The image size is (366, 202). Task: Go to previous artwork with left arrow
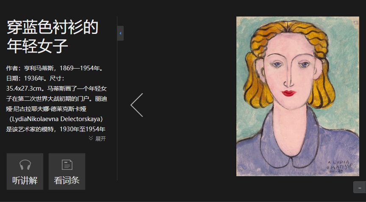click(x=137, y=105)
